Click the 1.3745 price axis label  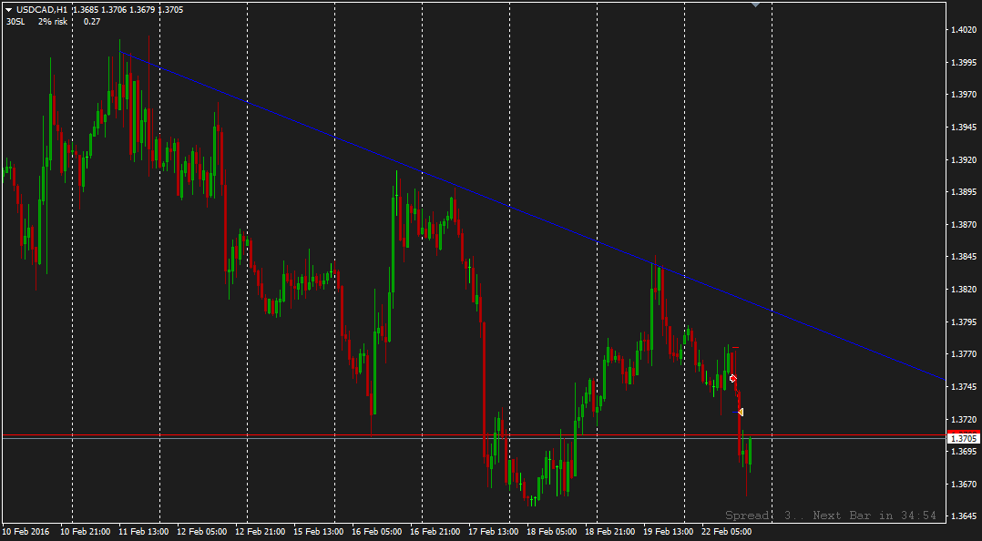pyautogui.click(x=965, y=387)
